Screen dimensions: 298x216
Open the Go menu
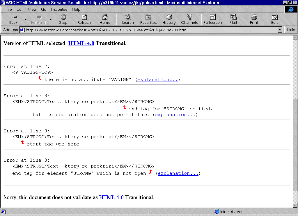tap(44, 9)
